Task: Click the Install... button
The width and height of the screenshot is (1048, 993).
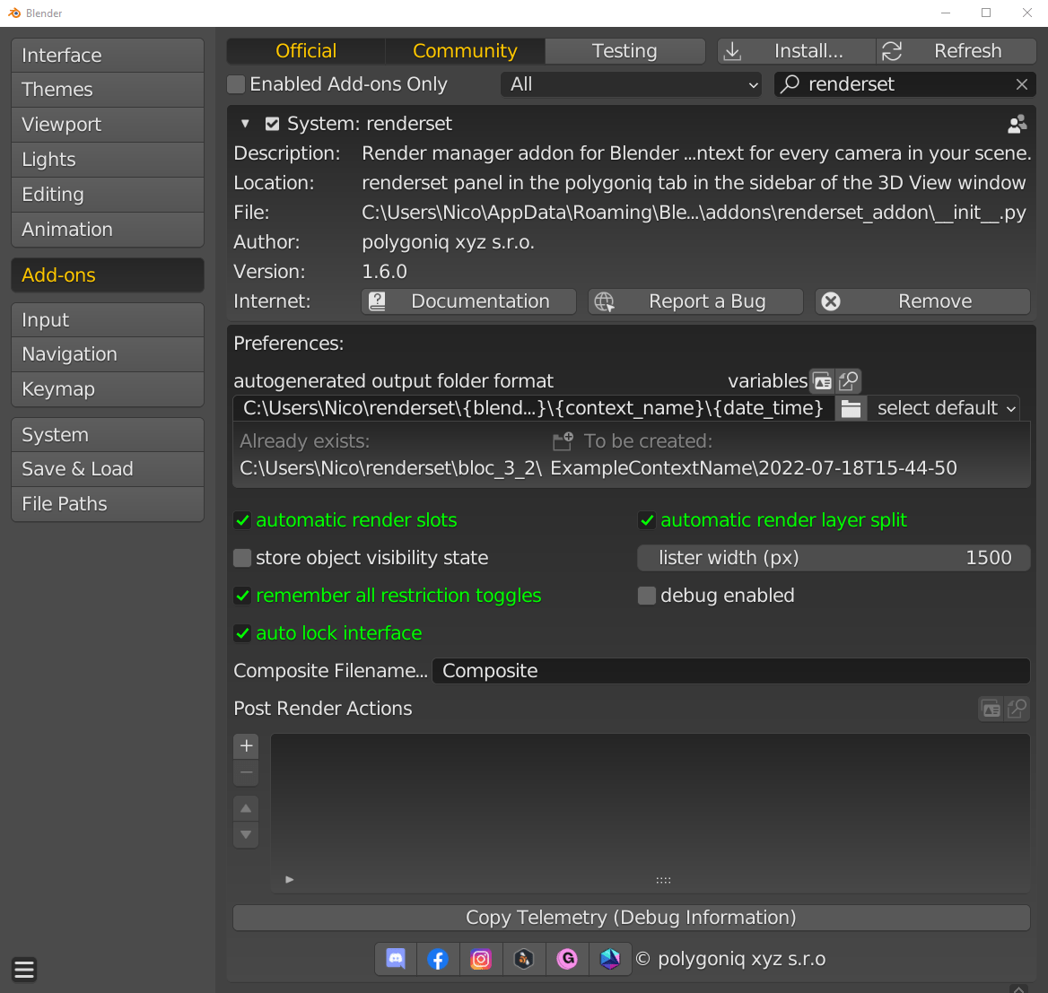Action: point(797,51)
